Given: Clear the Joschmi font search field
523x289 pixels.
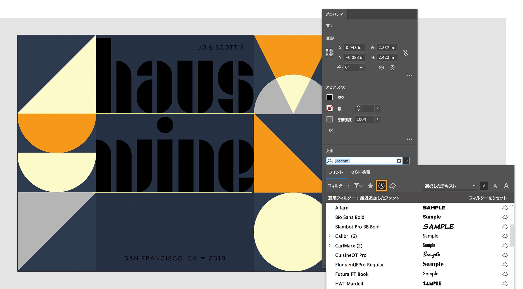Looking at the screenshot, I should [x=399, y=161].
